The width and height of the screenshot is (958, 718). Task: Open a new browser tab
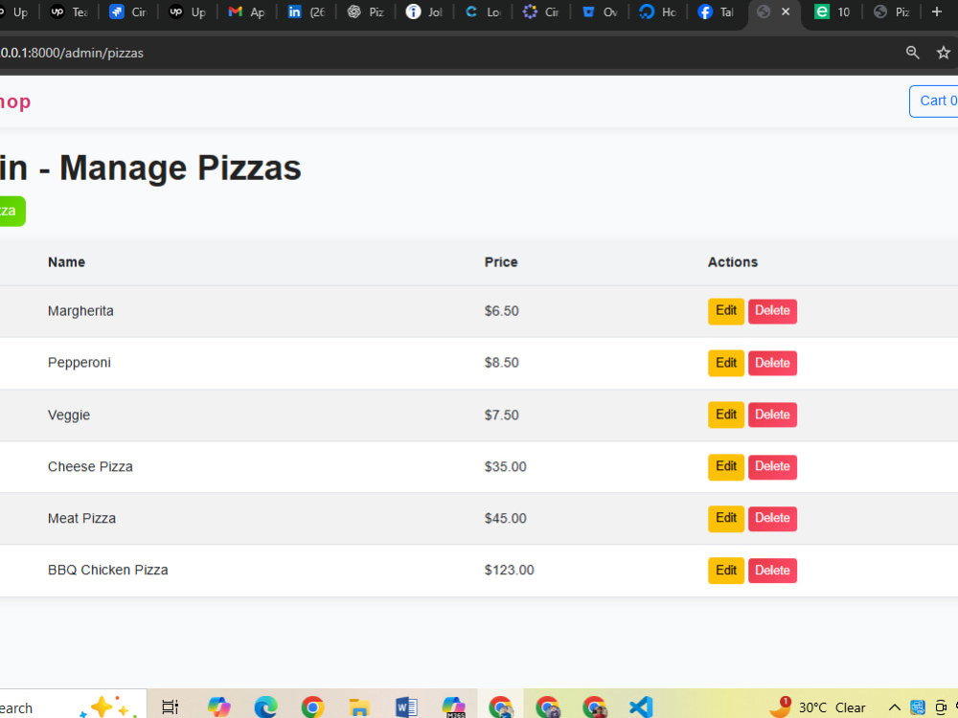(x=937, y=11)
